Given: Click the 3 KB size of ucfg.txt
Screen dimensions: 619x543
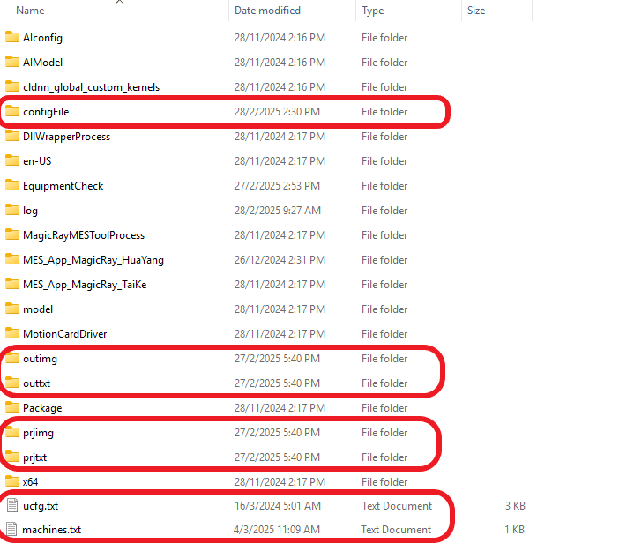Looking at the screenshot, I should (x=515, y=505).
